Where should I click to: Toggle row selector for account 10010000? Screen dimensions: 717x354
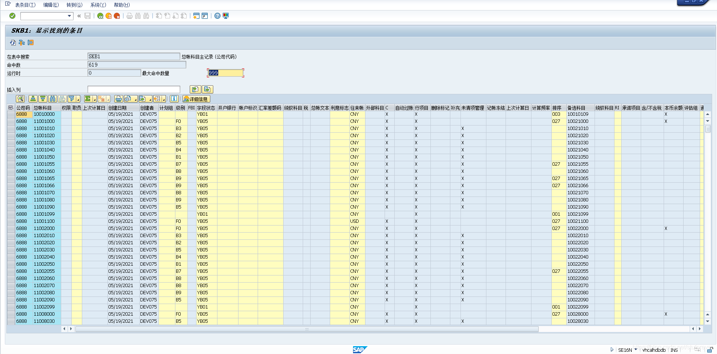tap(11, 114)
